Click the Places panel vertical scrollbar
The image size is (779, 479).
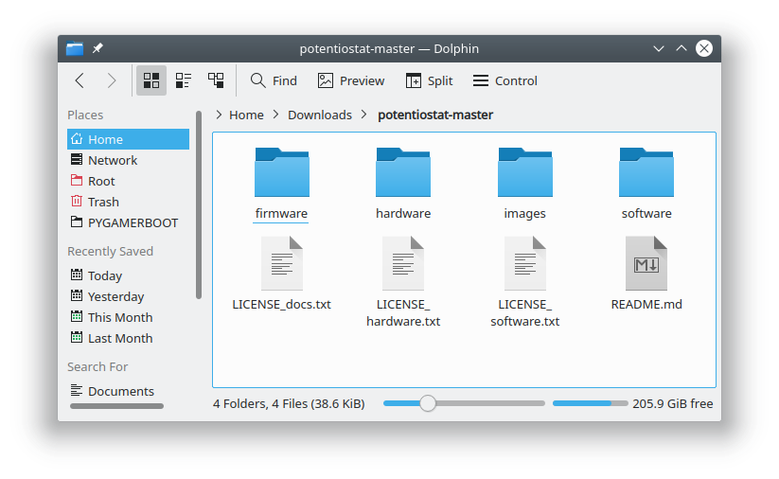coord(199,204)
